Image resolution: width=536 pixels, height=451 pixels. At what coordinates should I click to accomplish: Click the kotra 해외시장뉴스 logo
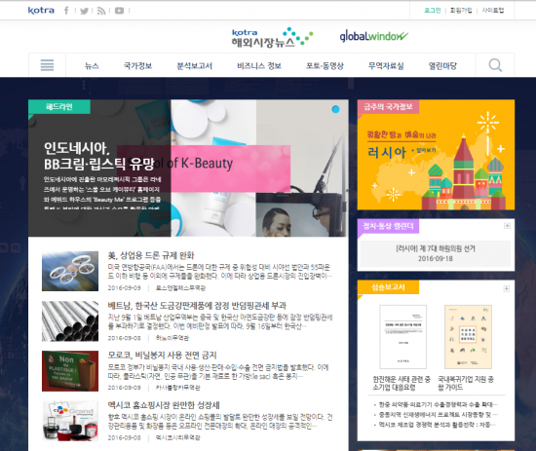pyautogui.click(x=272, y=37)
